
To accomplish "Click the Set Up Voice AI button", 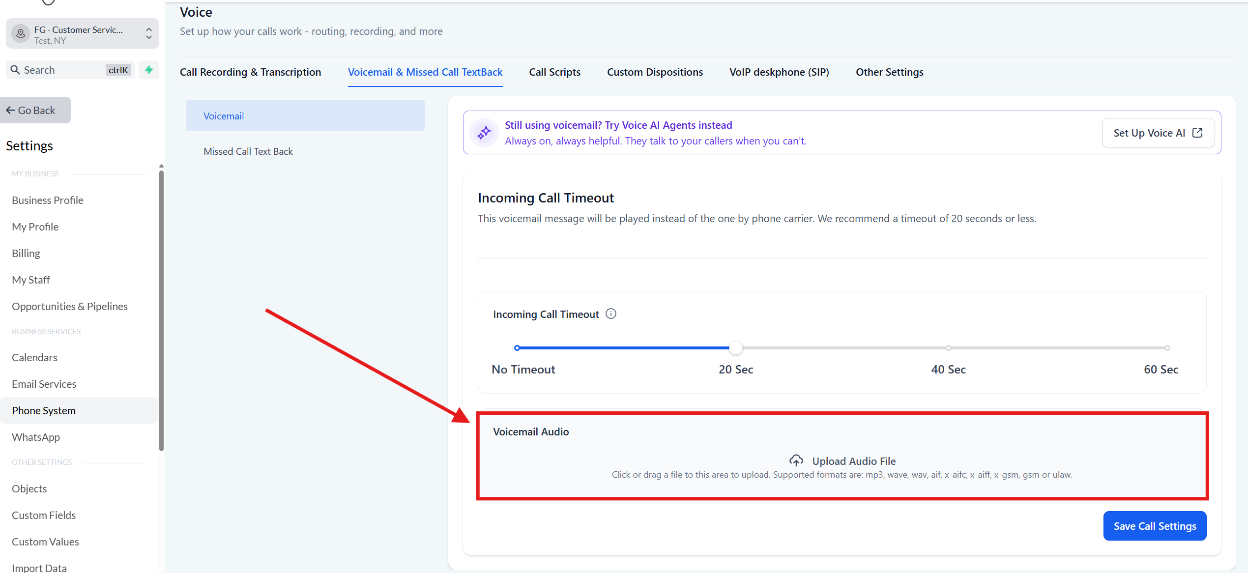I will tap(1158, 133).
